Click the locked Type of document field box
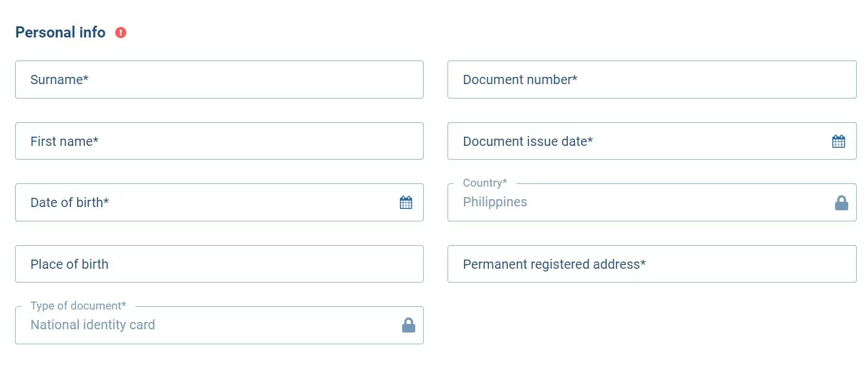The height and width of the screenshot is (368, 866). [219, 325]
